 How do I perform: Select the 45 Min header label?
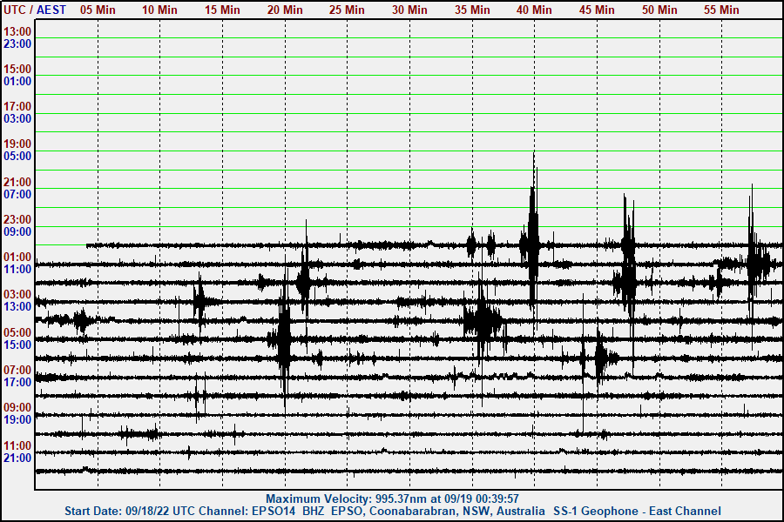click(597, 10)
